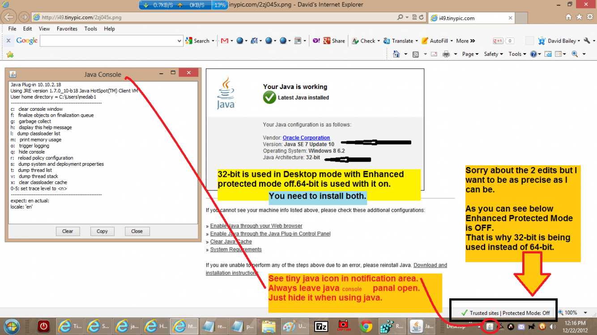Expand the Safety dropdown menu

click(493, 54)
